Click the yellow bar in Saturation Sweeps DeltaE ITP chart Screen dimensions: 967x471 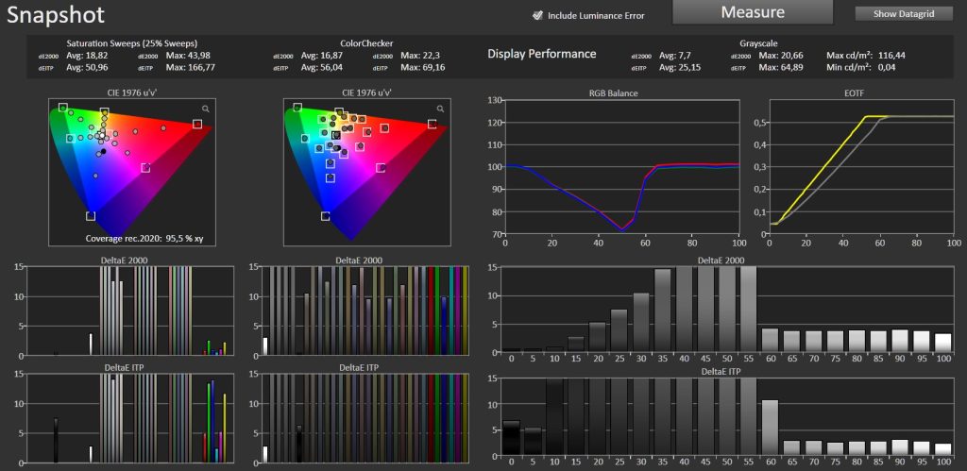coord(225,429)
